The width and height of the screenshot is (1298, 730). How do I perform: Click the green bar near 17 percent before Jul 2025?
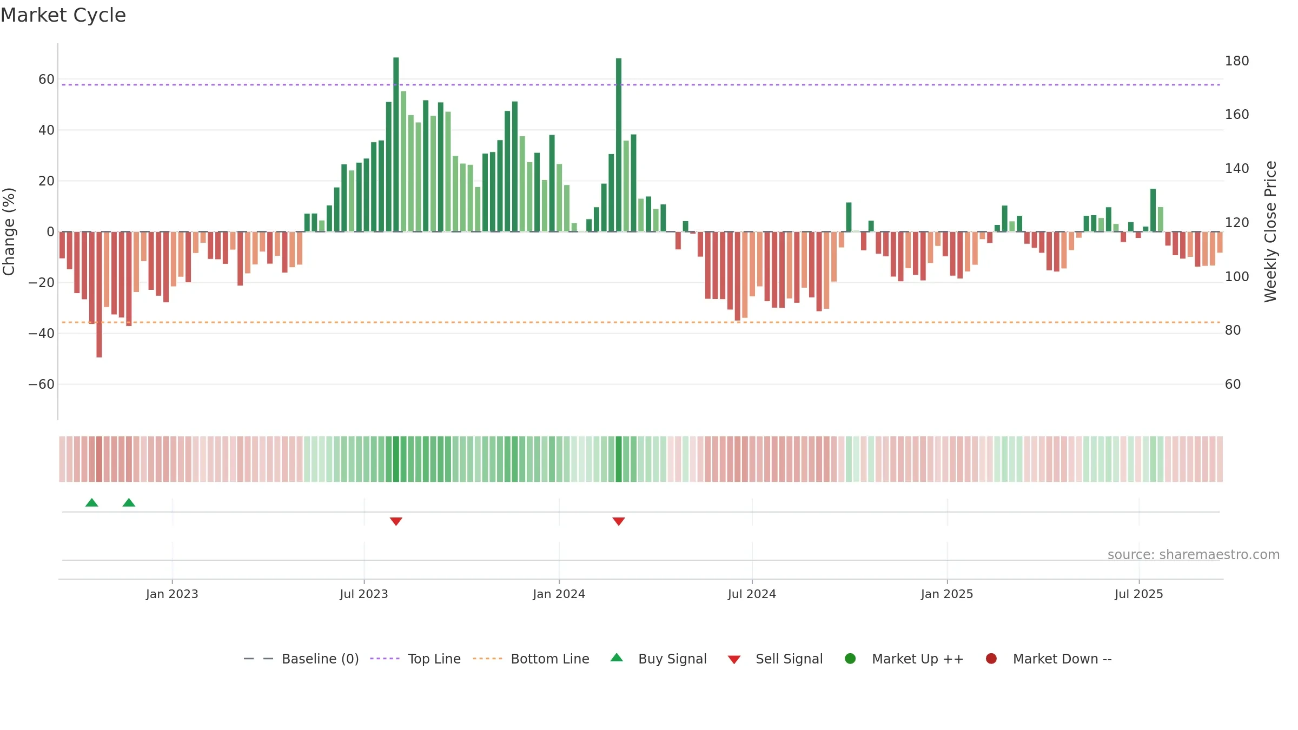pyautogui.click(x=1153, y=210)
